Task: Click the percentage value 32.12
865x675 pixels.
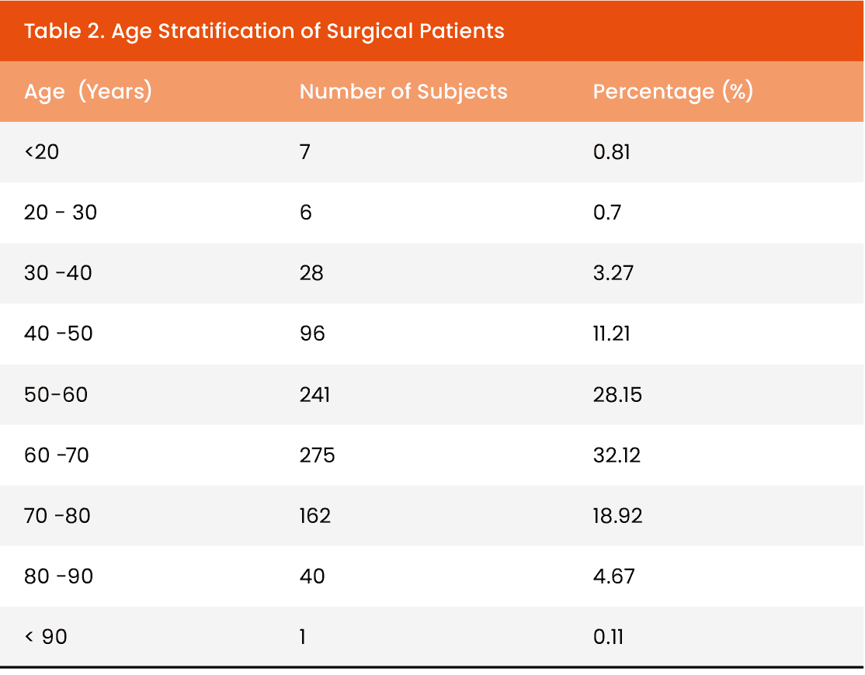Action: pos(617,455)
